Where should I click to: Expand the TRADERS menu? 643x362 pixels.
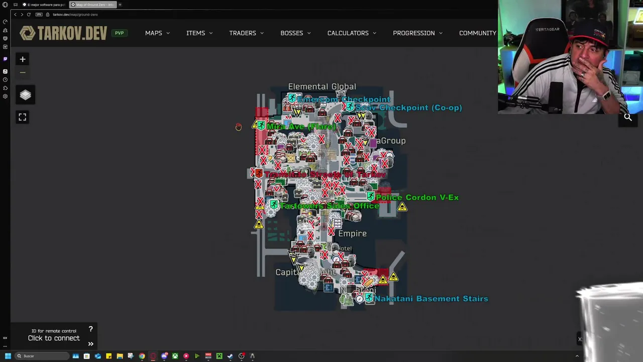246,33
